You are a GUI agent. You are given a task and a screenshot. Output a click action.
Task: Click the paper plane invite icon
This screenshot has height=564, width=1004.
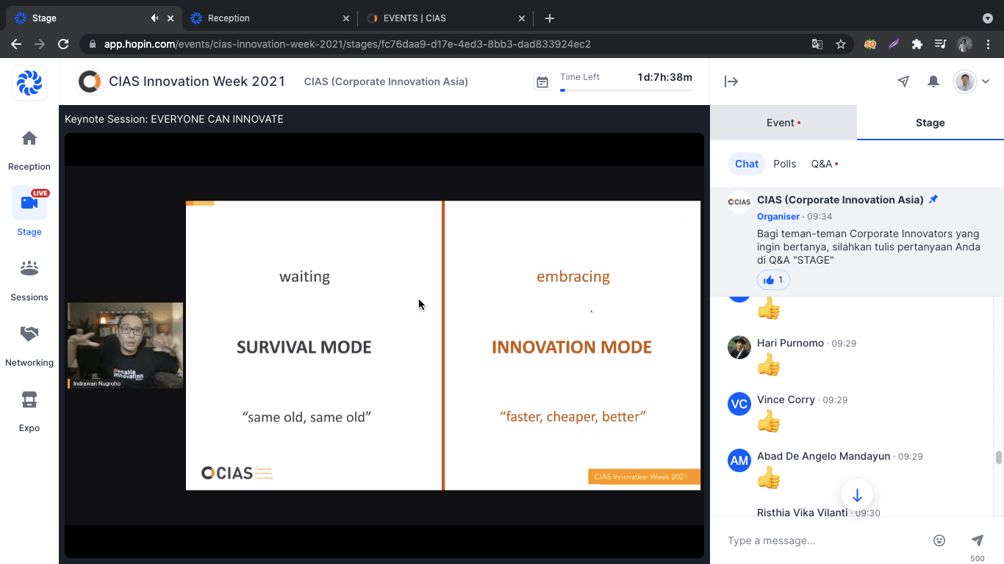[x=903, y=82]
